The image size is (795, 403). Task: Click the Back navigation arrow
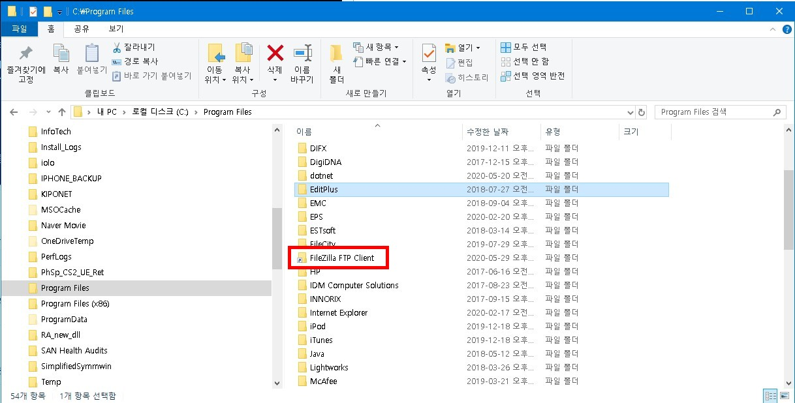click(14, 112)
